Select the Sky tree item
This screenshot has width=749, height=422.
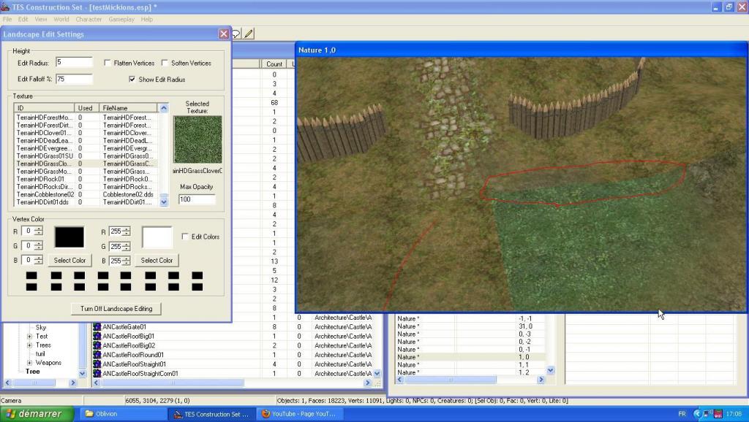(41, 327)
